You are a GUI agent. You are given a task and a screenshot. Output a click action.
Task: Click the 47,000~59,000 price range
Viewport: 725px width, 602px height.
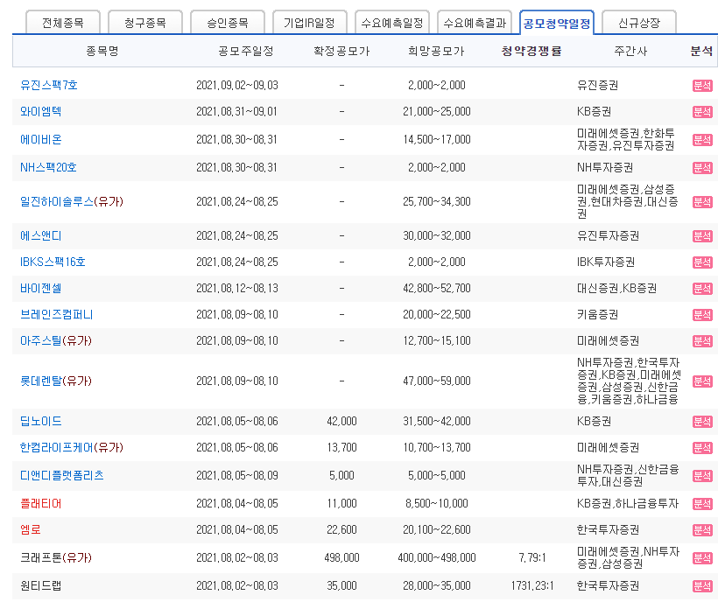tap(436, 381)
